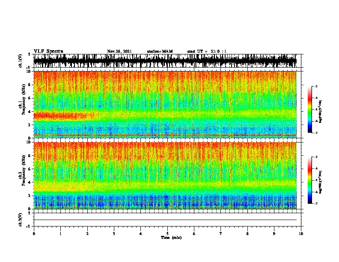Click the '7' tick on the time axis
This screenshot has height=262, width=339.
click(x=221, y=233)
